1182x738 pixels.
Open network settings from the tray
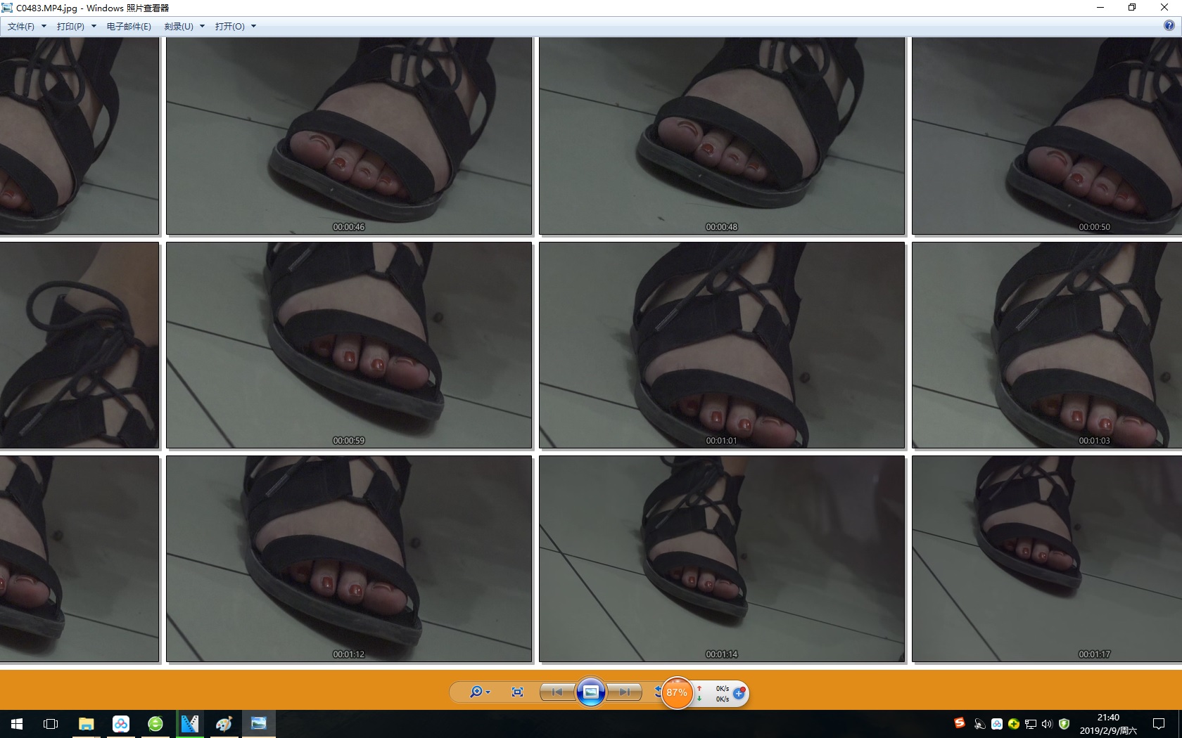coord(1031,724)
